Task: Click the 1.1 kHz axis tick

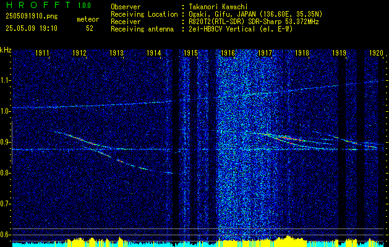Action: [x=5, y=80]
